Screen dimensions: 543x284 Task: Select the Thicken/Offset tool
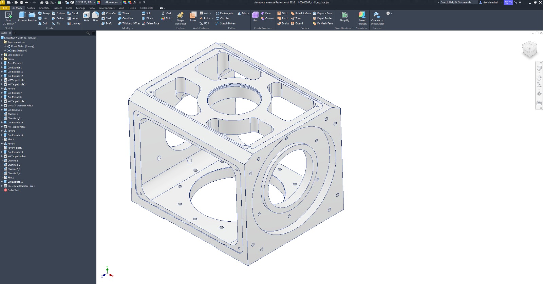[x=129, y=23]
